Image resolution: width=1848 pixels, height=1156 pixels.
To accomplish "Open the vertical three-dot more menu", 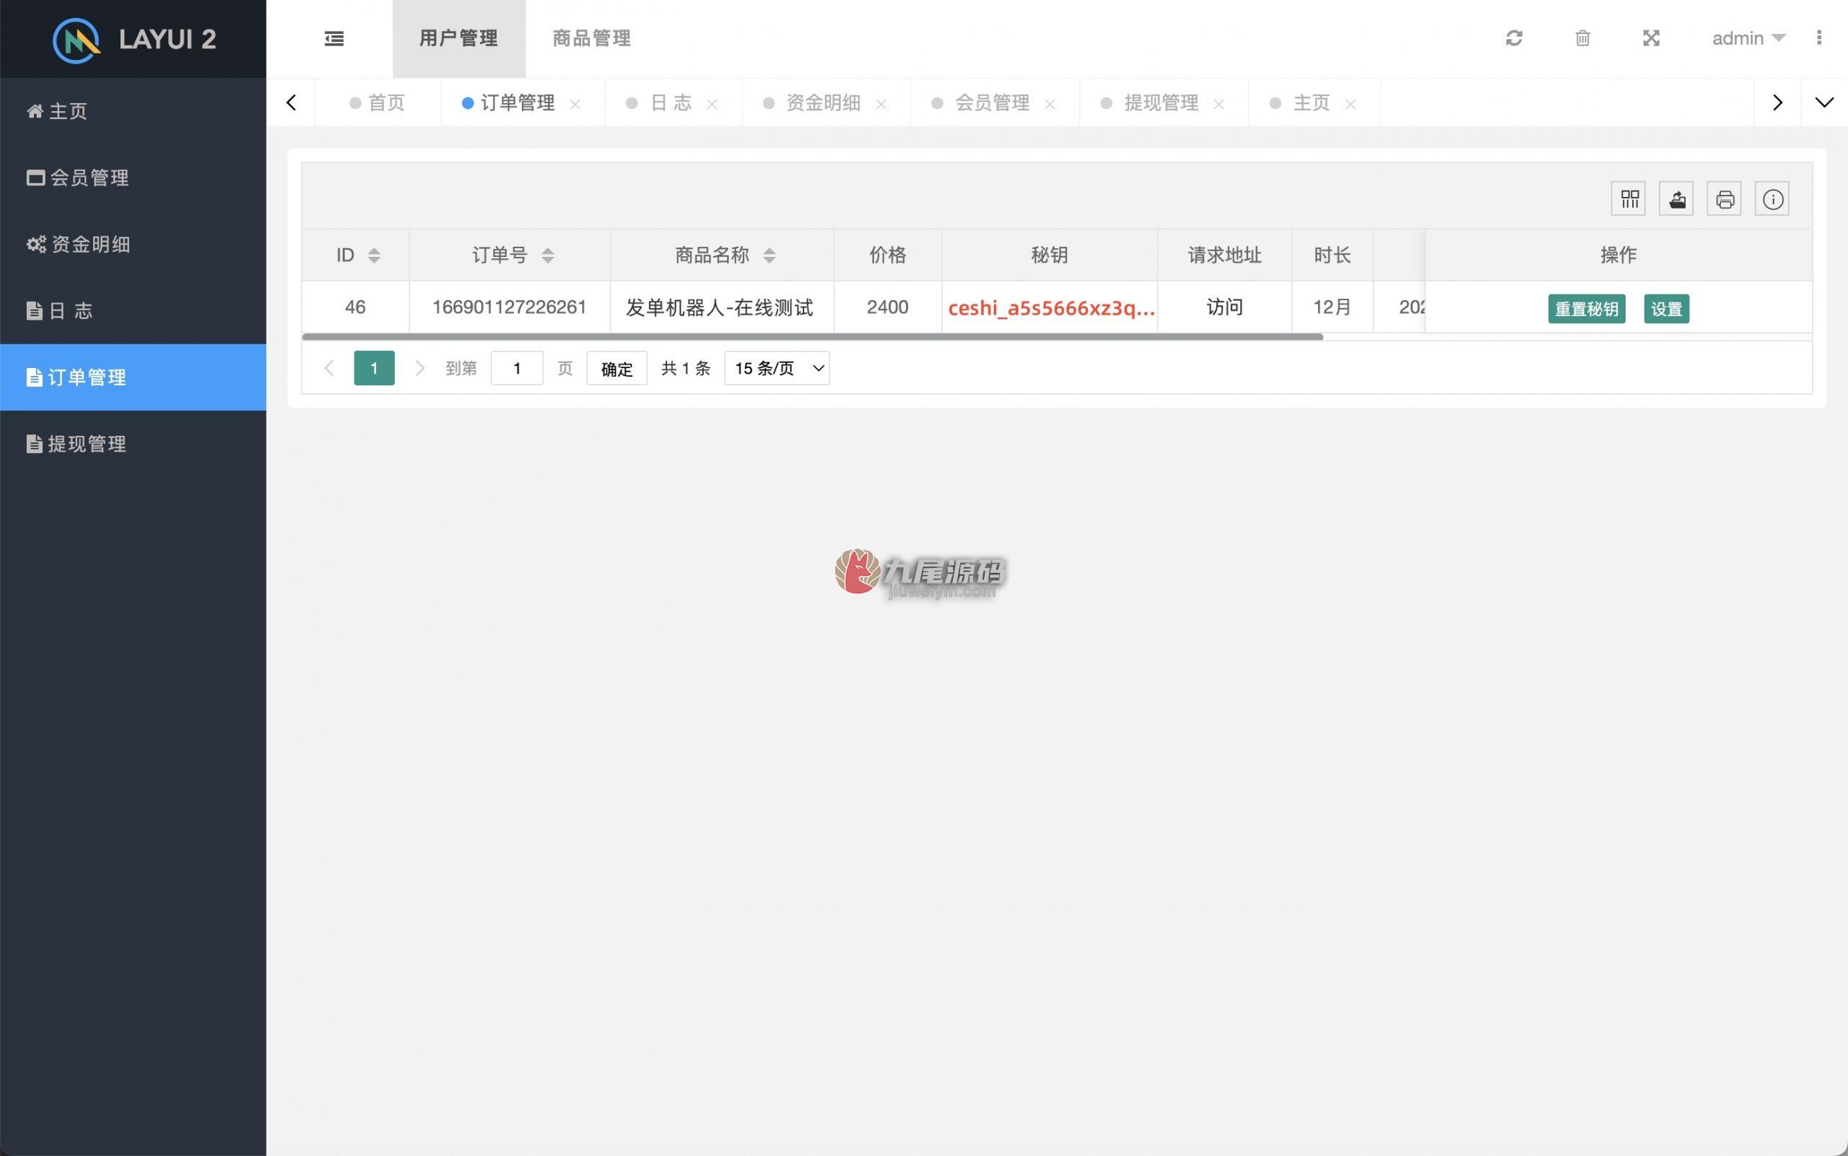I will [1819, 38].
